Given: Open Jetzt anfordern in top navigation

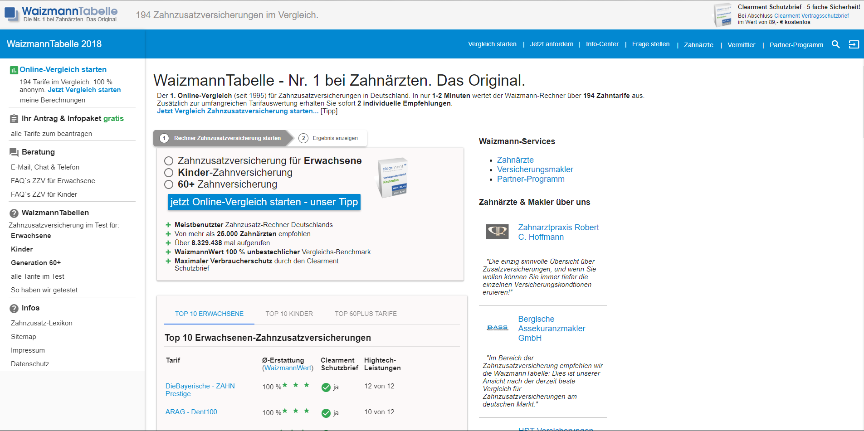Looking at the screenshot, I should tap(552, 44).
